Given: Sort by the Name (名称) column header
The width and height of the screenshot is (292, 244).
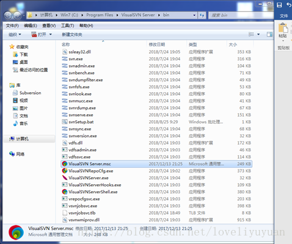Looking at the screenshot, I should coord(104,45).
